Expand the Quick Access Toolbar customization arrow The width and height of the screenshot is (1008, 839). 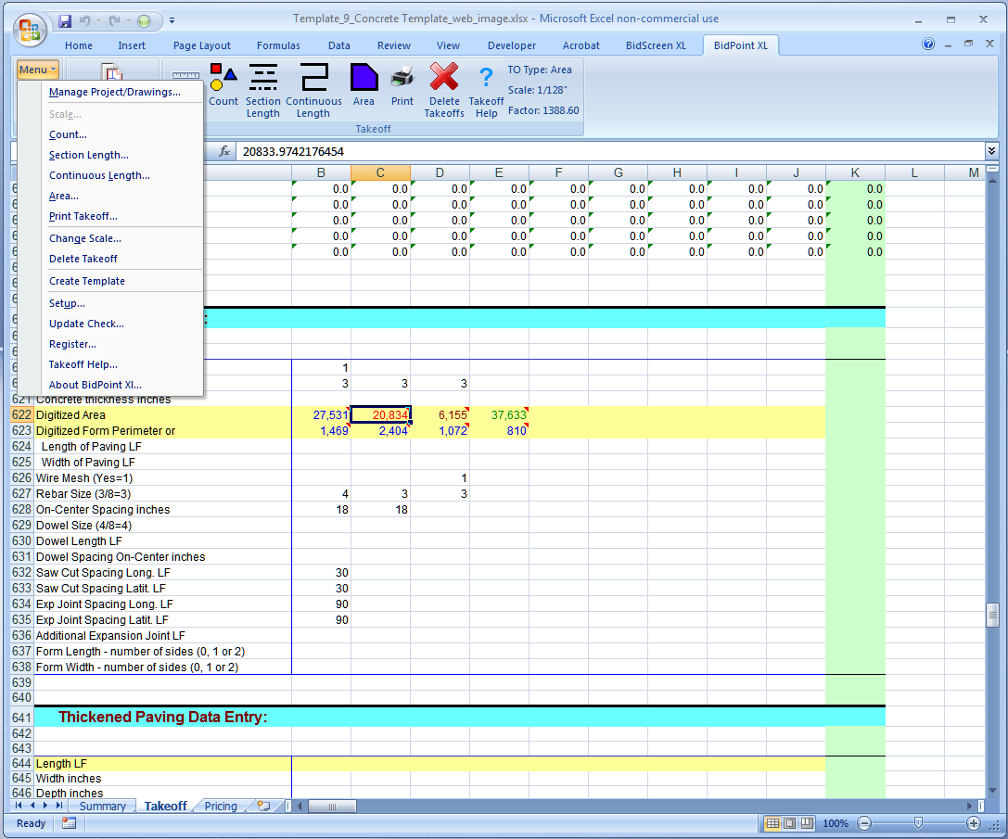(x=172, y=20)
